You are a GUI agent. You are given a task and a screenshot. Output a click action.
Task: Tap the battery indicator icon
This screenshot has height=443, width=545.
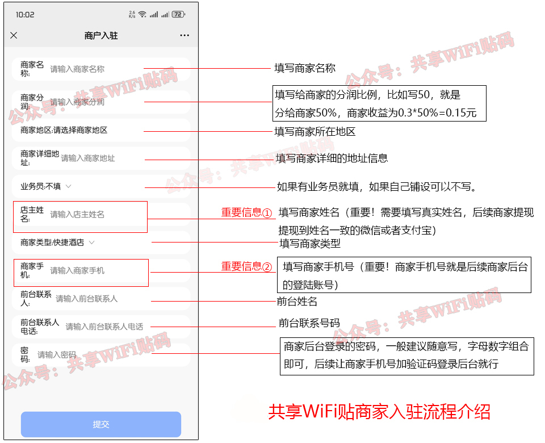point(178,14)
